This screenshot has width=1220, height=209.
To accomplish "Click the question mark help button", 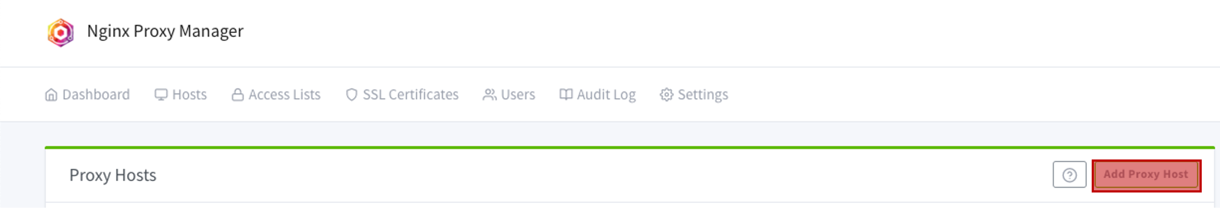I will 1070,176.
